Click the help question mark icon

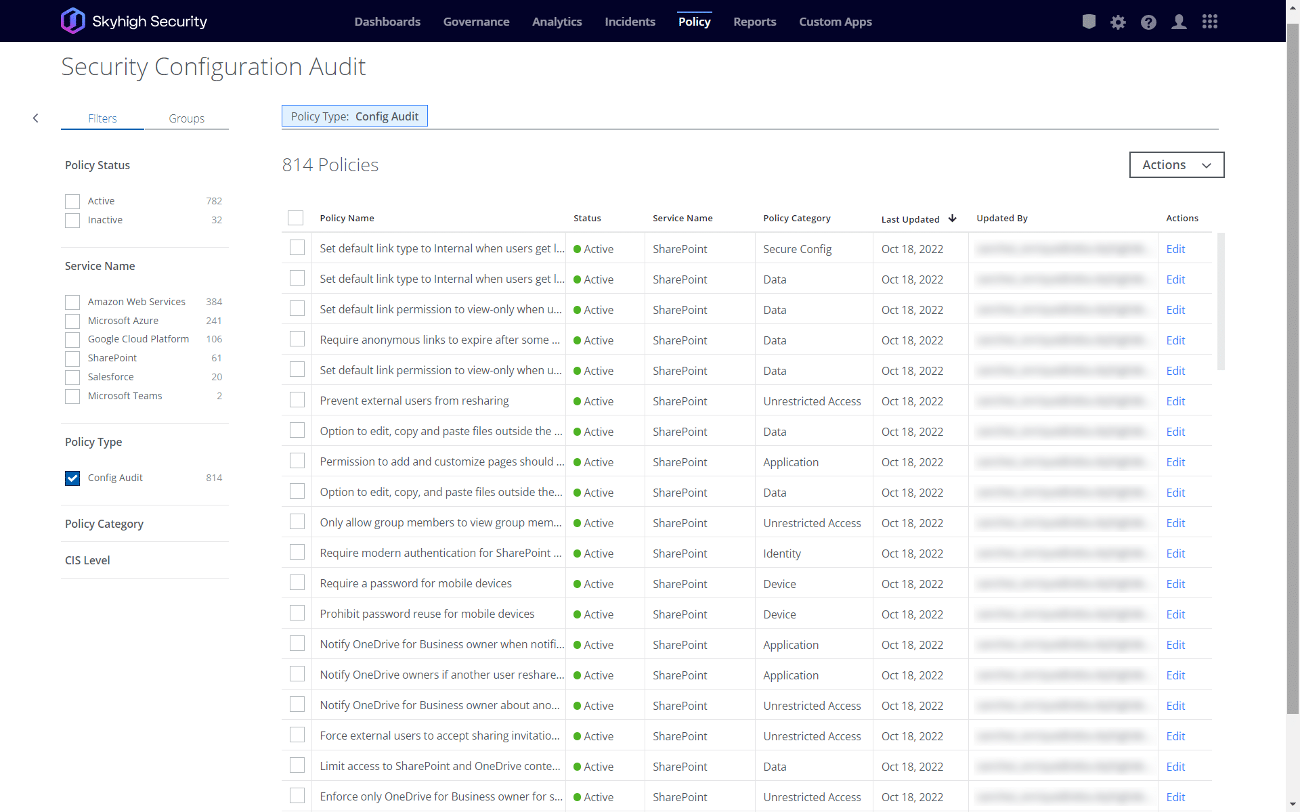pyautogui.click(x=1148, y=22)
